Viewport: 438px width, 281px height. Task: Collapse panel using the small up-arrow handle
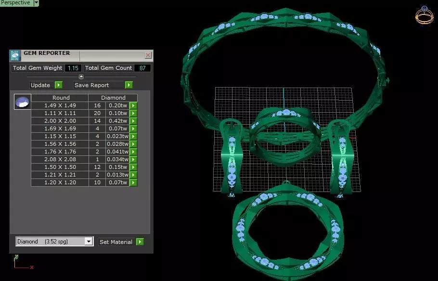81,76
